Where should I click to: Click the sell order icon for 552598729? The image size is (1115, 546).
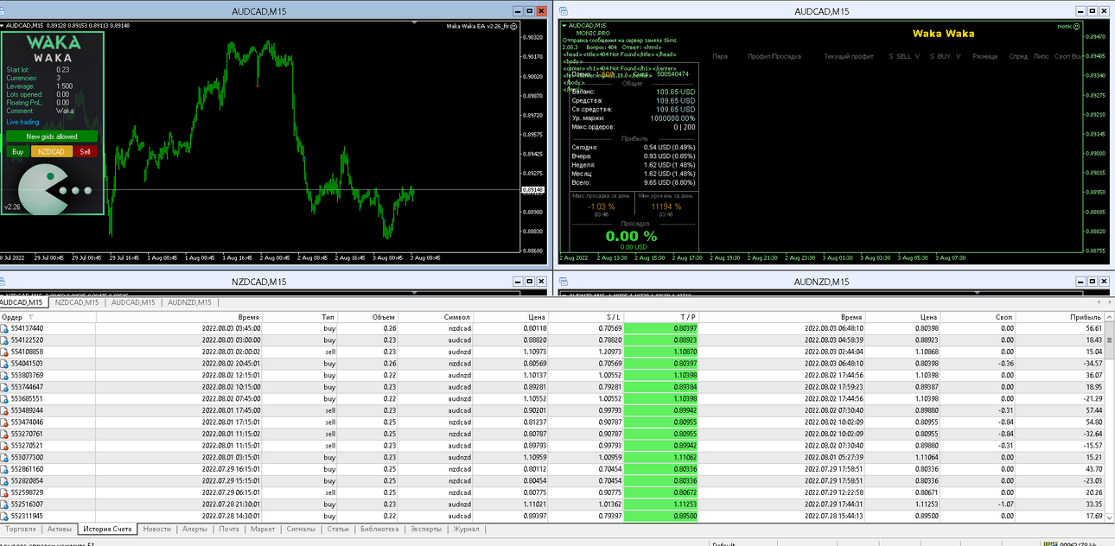[5, 492]
